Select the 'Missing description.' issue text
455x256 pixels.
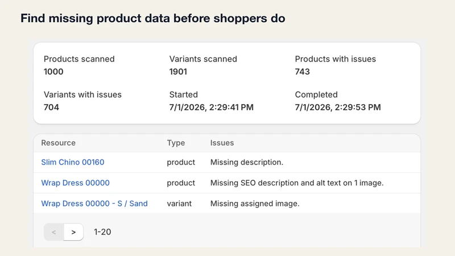click(247, 162)
